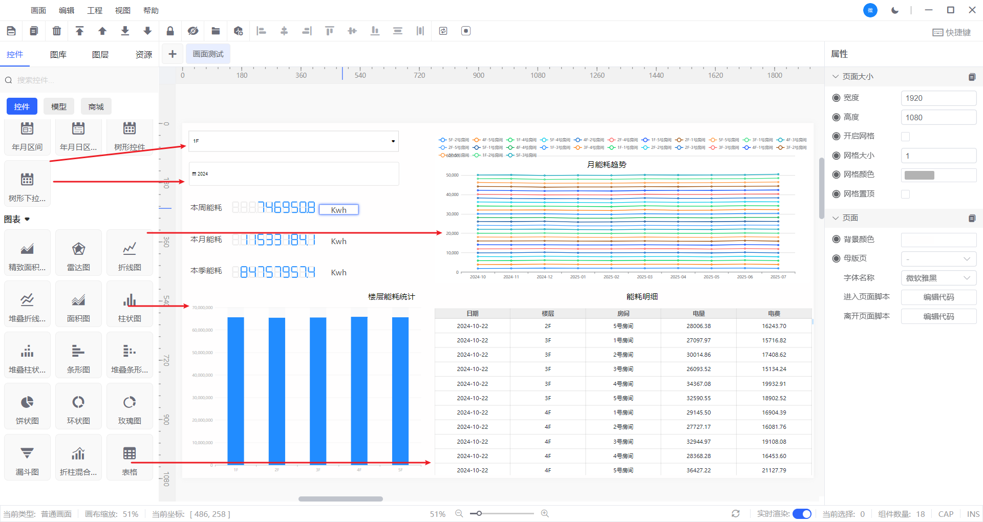Image resolution: width=983 pixels, height=522 pixels.
Task: Click the trash delete icon
Action: click(57, 31)
